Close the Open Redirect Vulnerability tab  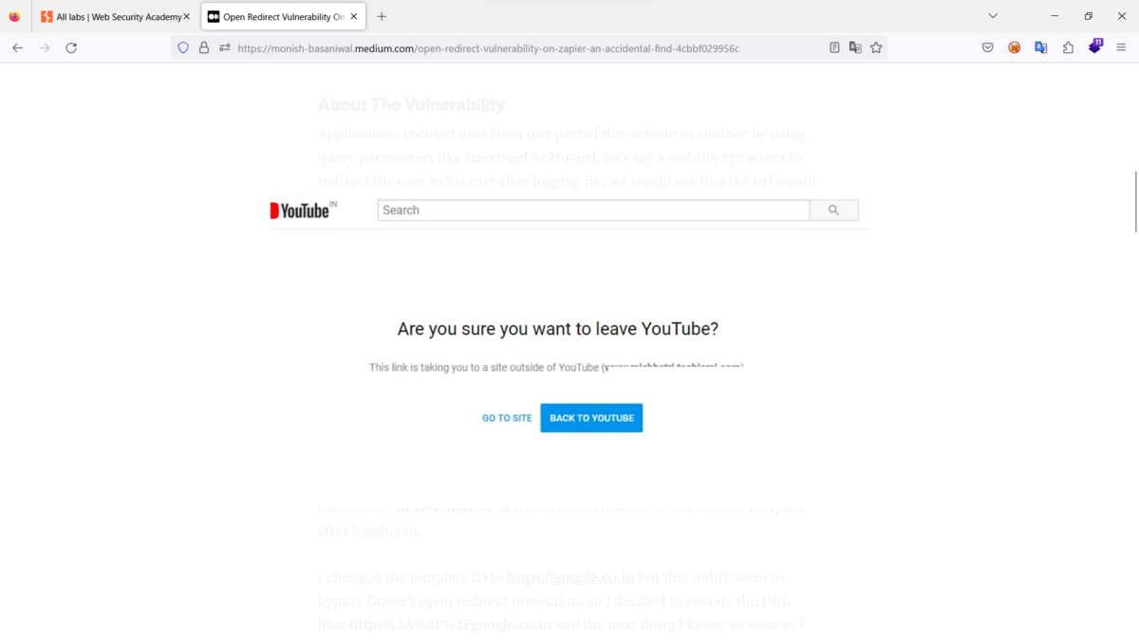point(354,17)
